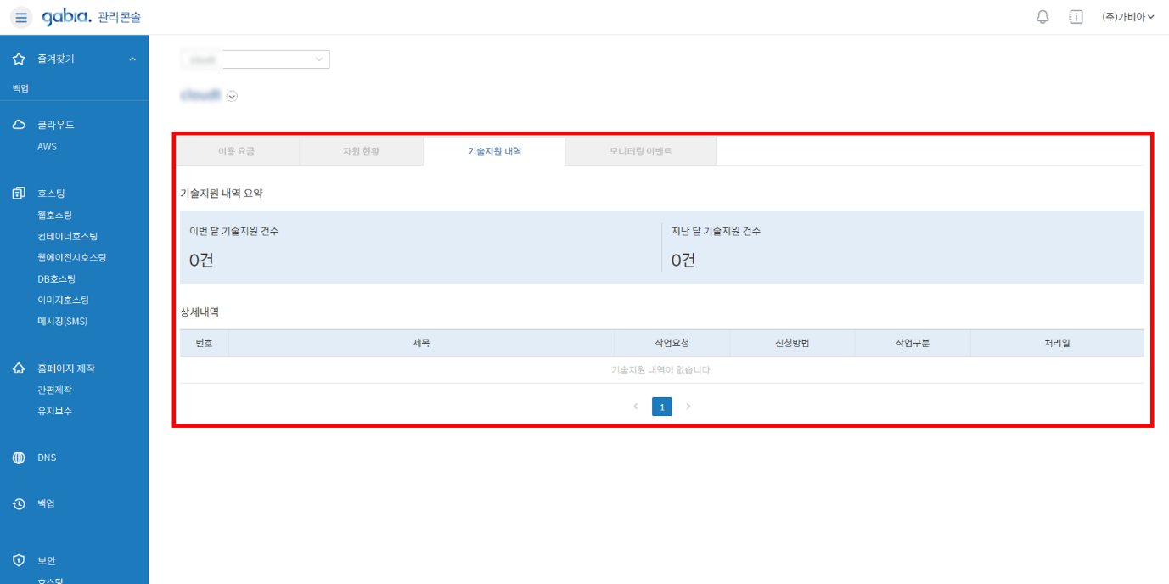
Task: Click the clock icon beside 백업 section
Action: tap(19, 504)
